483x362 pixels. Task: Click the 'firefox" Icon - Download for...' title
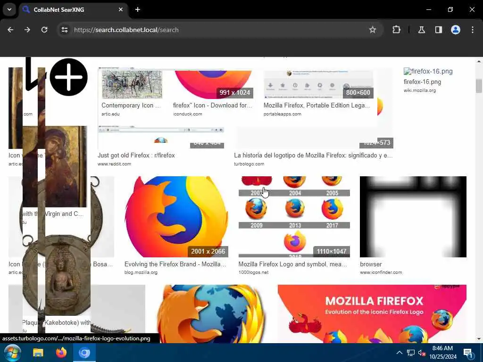(x=213, y=105)
